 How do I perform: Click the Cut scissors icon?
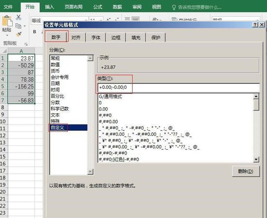click(x=18, y=18)
